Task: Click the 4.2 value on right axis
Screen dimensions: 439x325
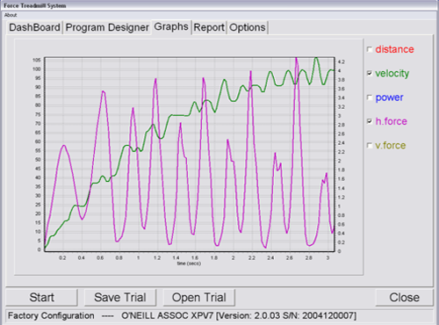Action: pyautogui.click(x=342, y=61)
